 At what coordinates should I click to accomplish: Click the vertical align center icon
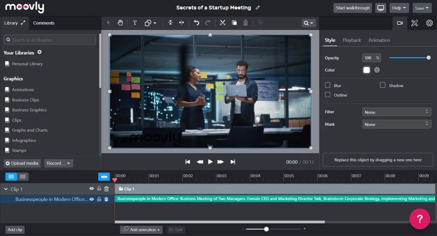tap(170, 23)
